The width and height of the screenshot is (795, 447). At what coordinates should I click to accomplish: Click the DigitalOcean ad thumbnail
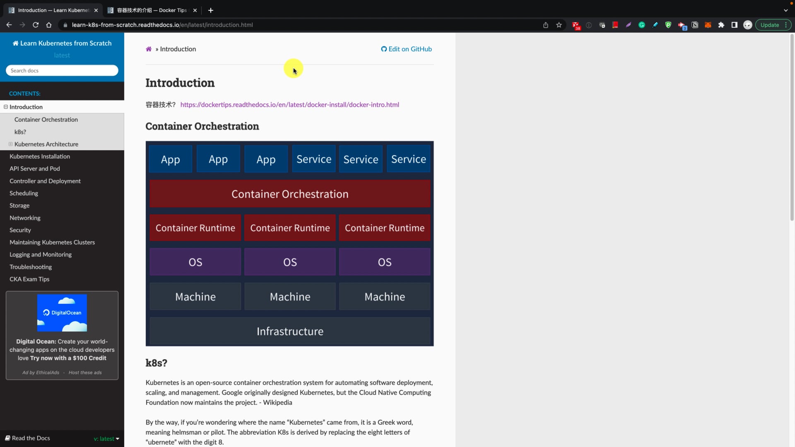coord(62,313)
